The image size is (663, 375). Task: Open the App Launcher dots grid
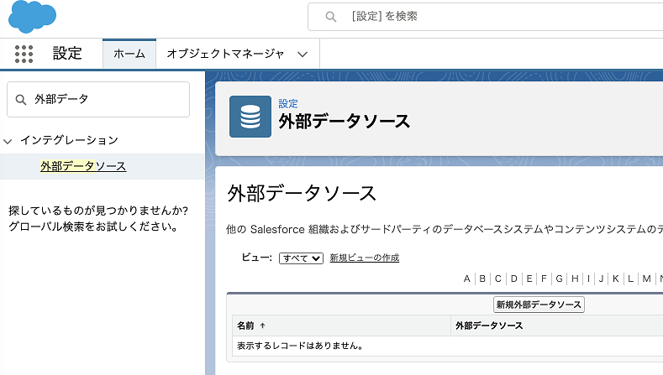24,54
